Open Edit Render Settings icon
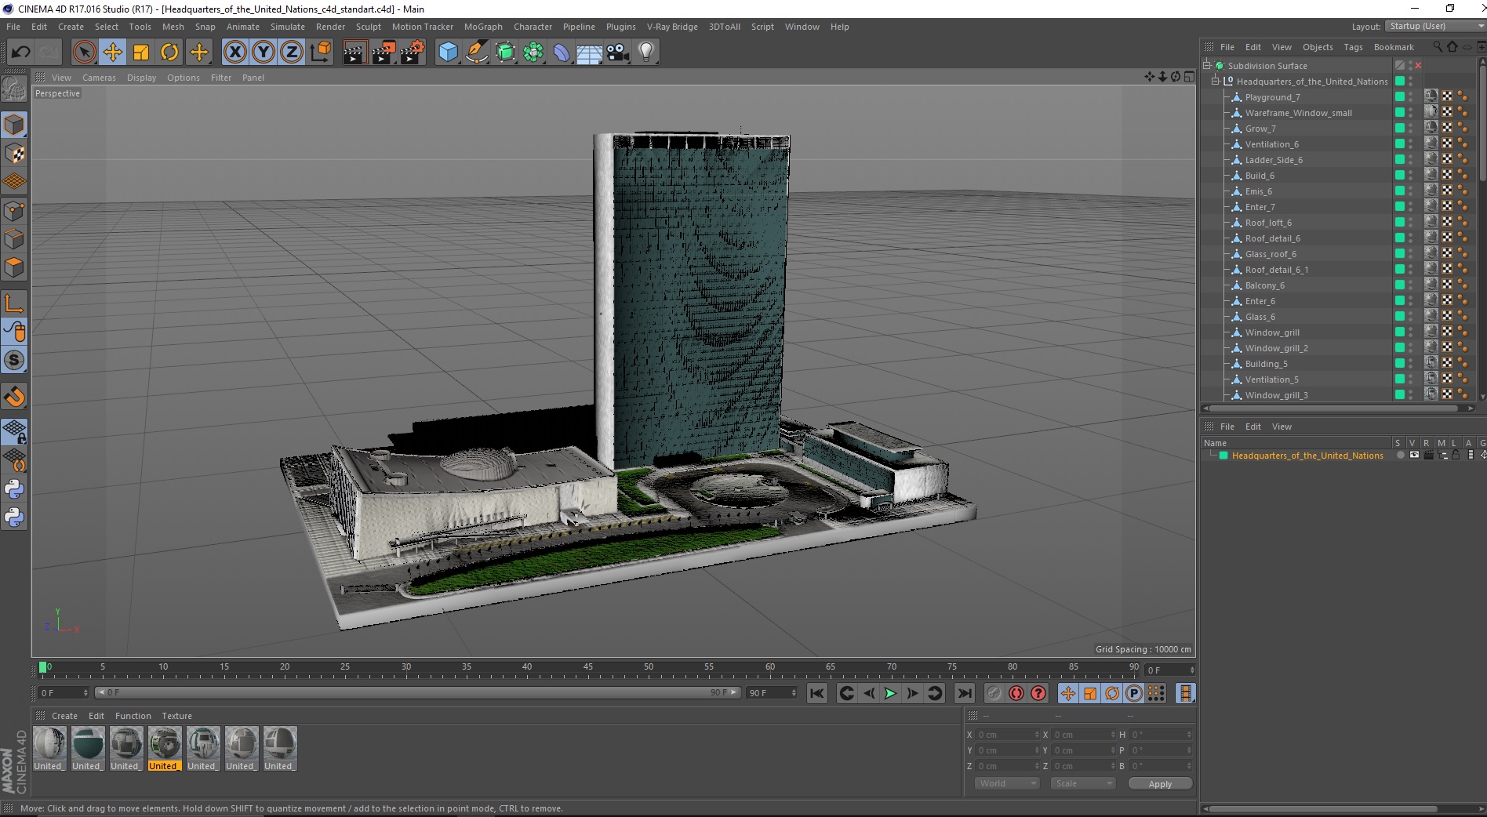The image size is (1487, 817). 412,53
